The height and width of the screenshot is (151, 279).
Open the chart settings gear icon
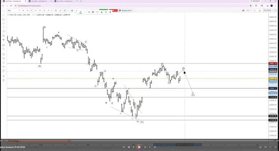click(72, 11)
